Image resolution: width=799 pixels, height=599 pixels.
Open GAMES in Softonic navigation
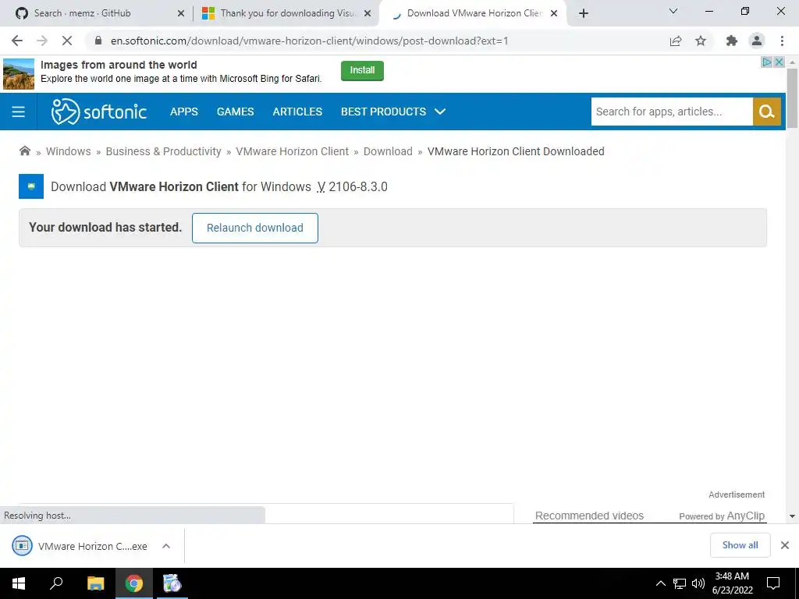pyautogui.click(x=236, y=112)
